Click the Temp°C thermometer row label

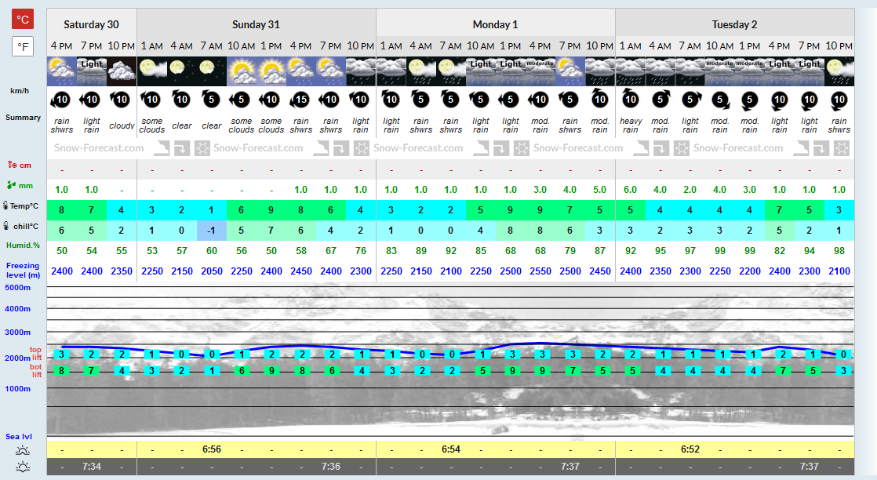20,205
